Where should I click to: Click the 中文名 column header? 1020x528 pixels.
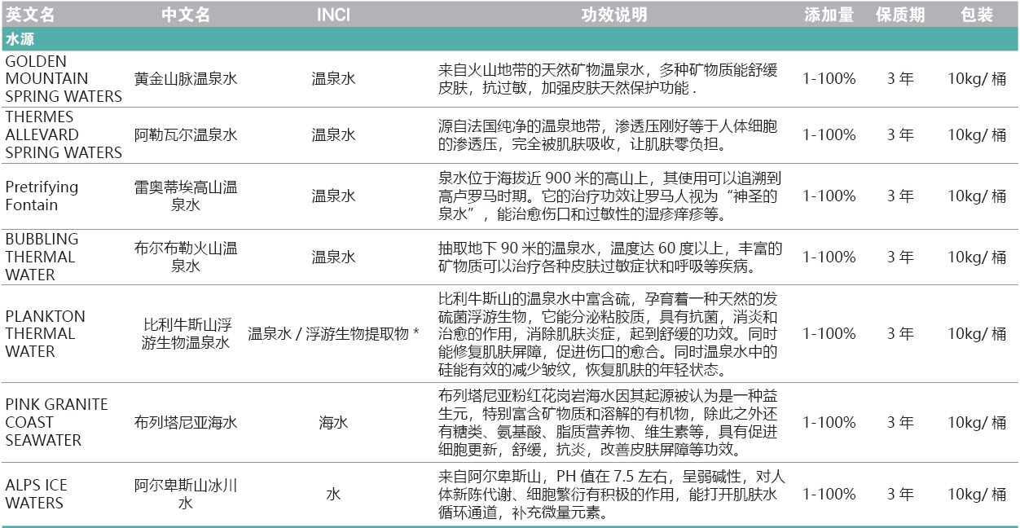[186, 15]
